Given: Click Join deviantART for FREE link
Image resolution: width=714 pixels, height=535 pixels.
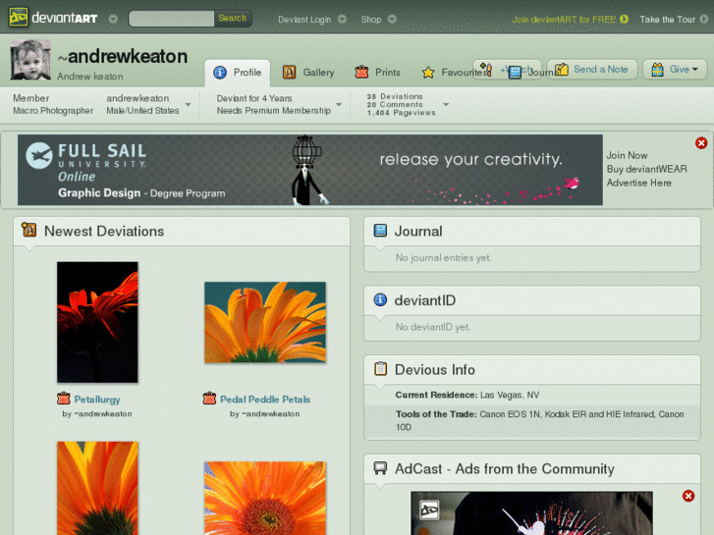Looking at the screenshot, I should (564, 19).
